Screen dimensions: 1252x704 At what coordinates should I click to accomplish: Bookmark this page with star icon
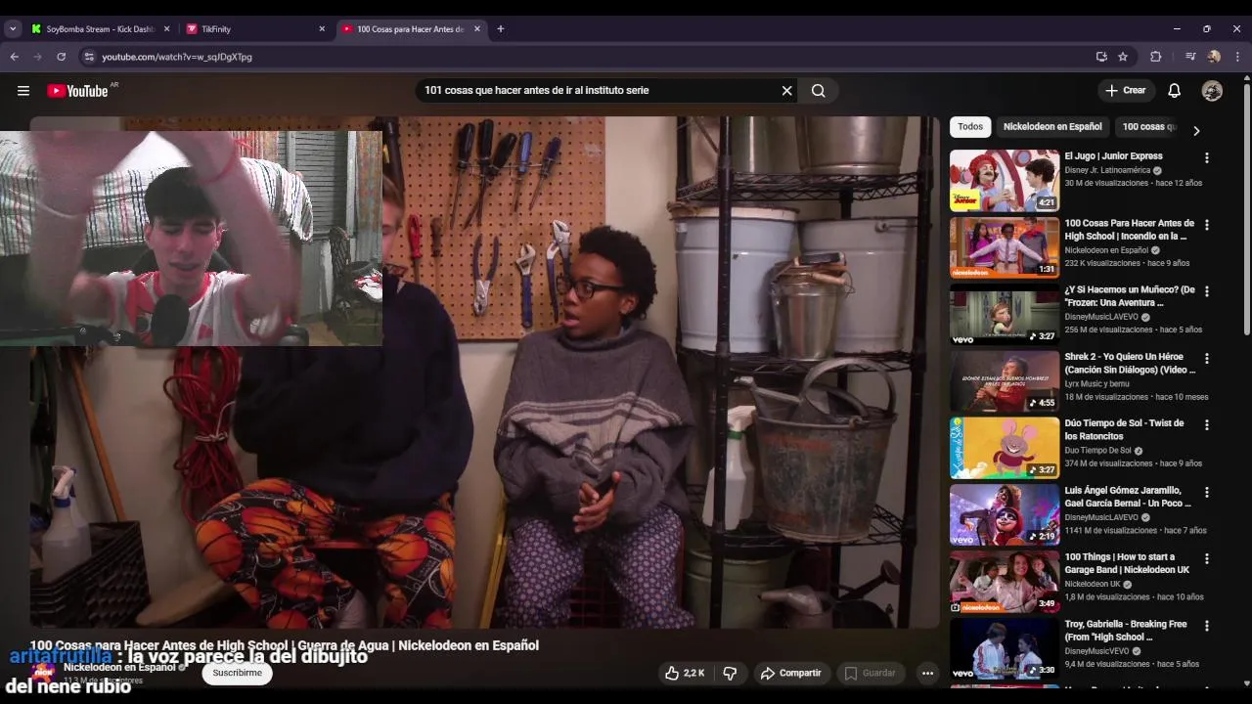pos(1123,57)
